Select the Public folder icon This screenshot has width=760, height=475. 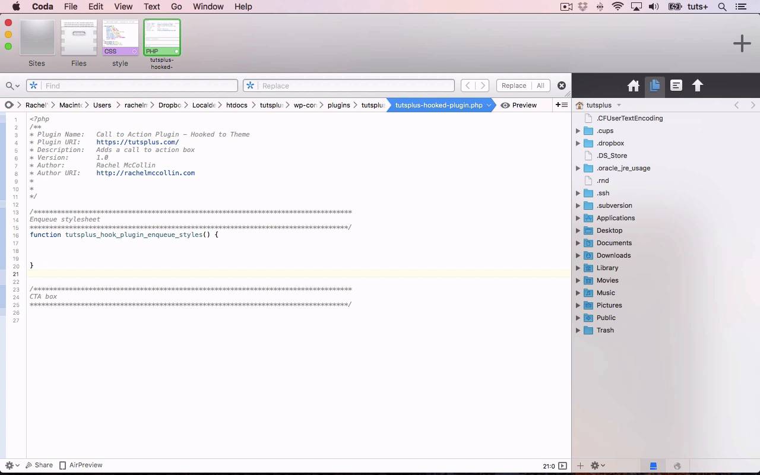click(x=588, y=318)
